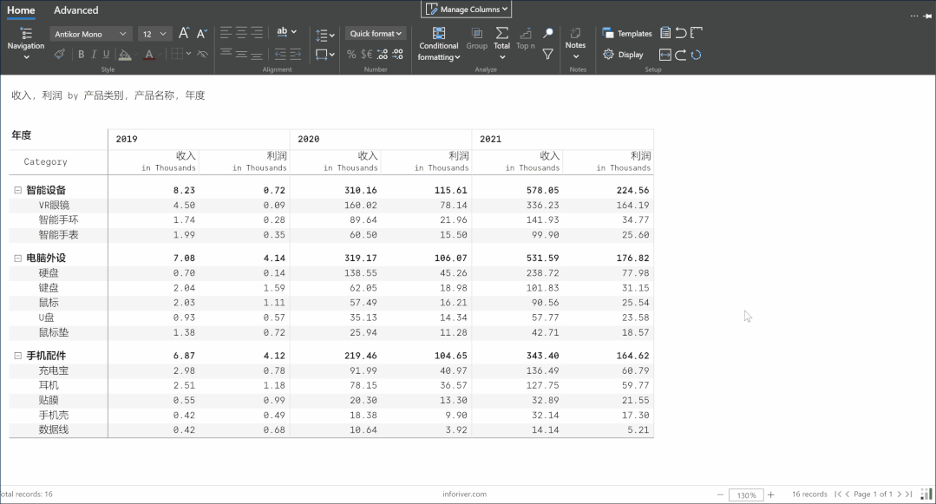This screenshot has height=504, width=936.
Task: Collapse the 手机配件 category
Action: tap(18, 356)
